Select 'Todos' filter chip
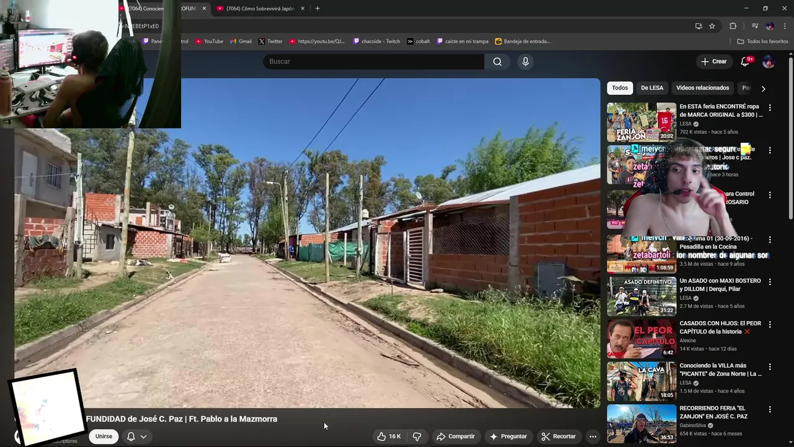794x447 pixels. click(x=620, y=88)
